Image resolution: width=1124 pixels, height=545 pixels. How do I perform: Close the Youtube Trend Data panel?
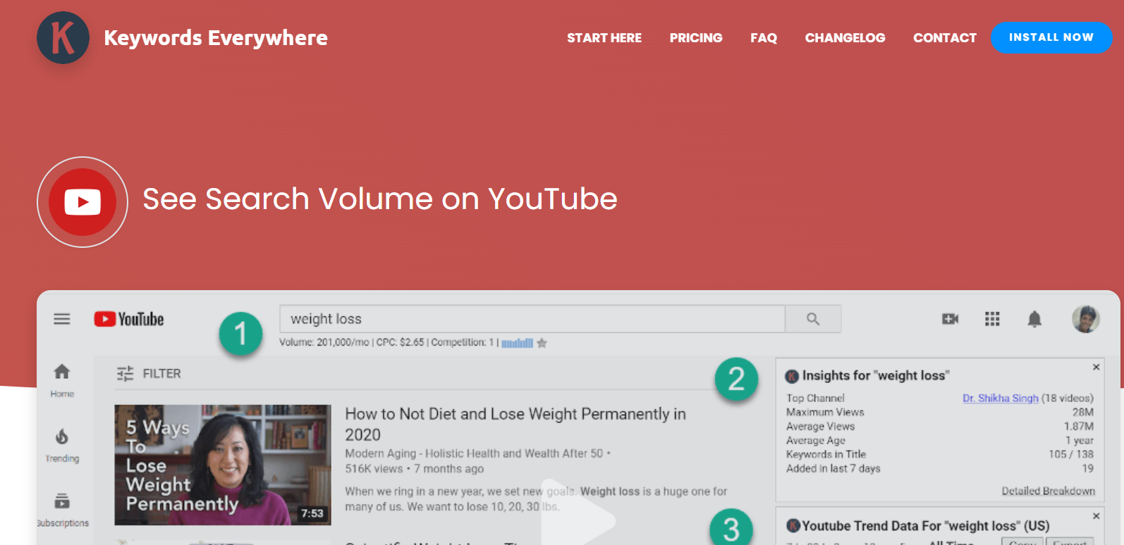point(1096,516)
